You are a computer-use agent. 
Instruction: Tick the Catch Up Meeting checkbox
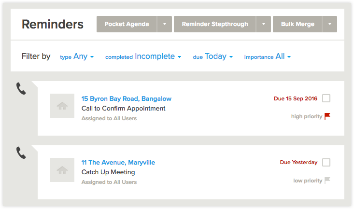[x=326, y=162]
